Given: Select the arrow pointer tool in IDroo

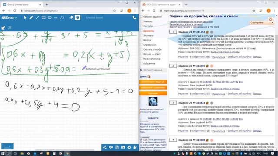Looking at the screenshot, I should click(25, 17).
